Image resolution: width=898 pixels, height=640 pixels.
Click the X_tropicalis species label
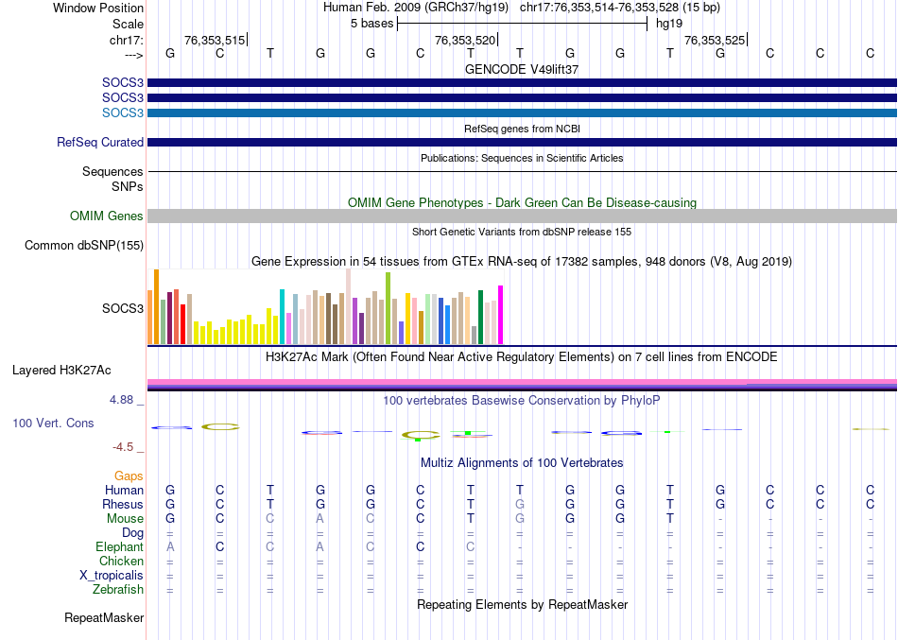112,576
